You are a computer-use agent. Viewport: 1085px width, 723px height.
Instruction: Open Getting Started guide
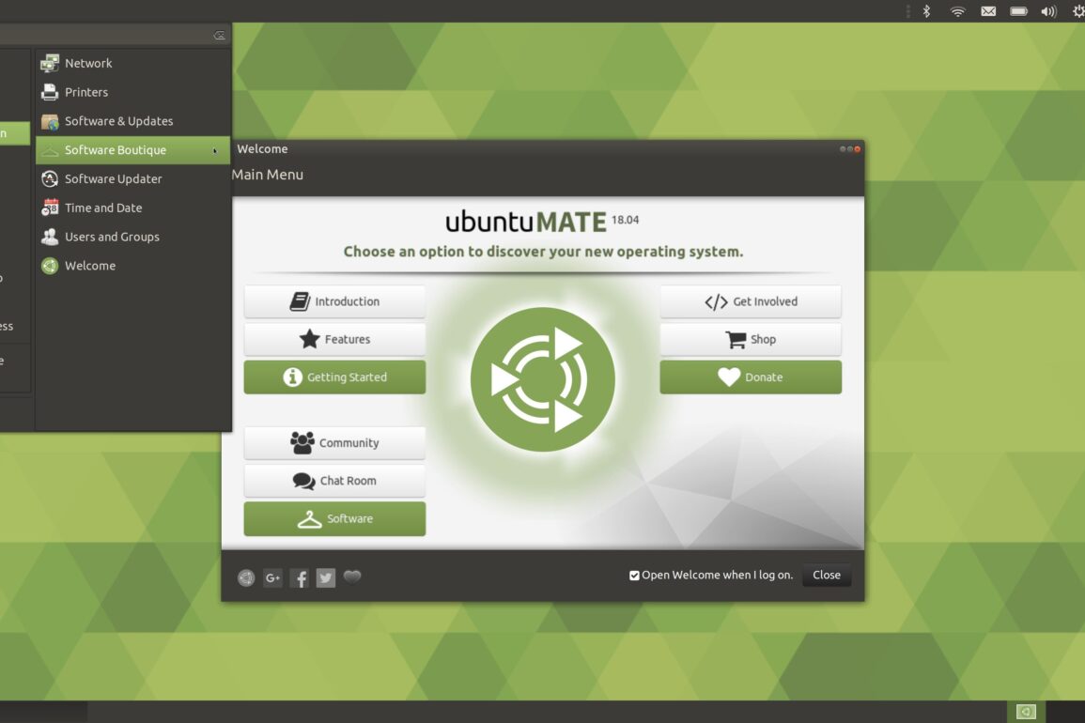335,377
